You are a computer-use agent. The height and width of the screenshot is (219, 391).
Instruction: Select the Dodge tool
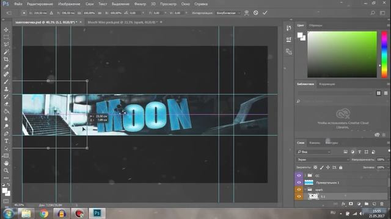tap(6, 127)
